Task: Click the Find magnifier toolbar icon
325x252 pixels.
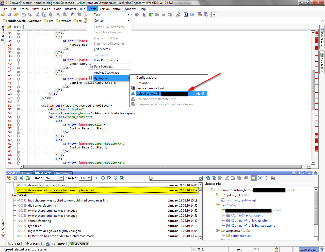Action: [x=58, y=15]
